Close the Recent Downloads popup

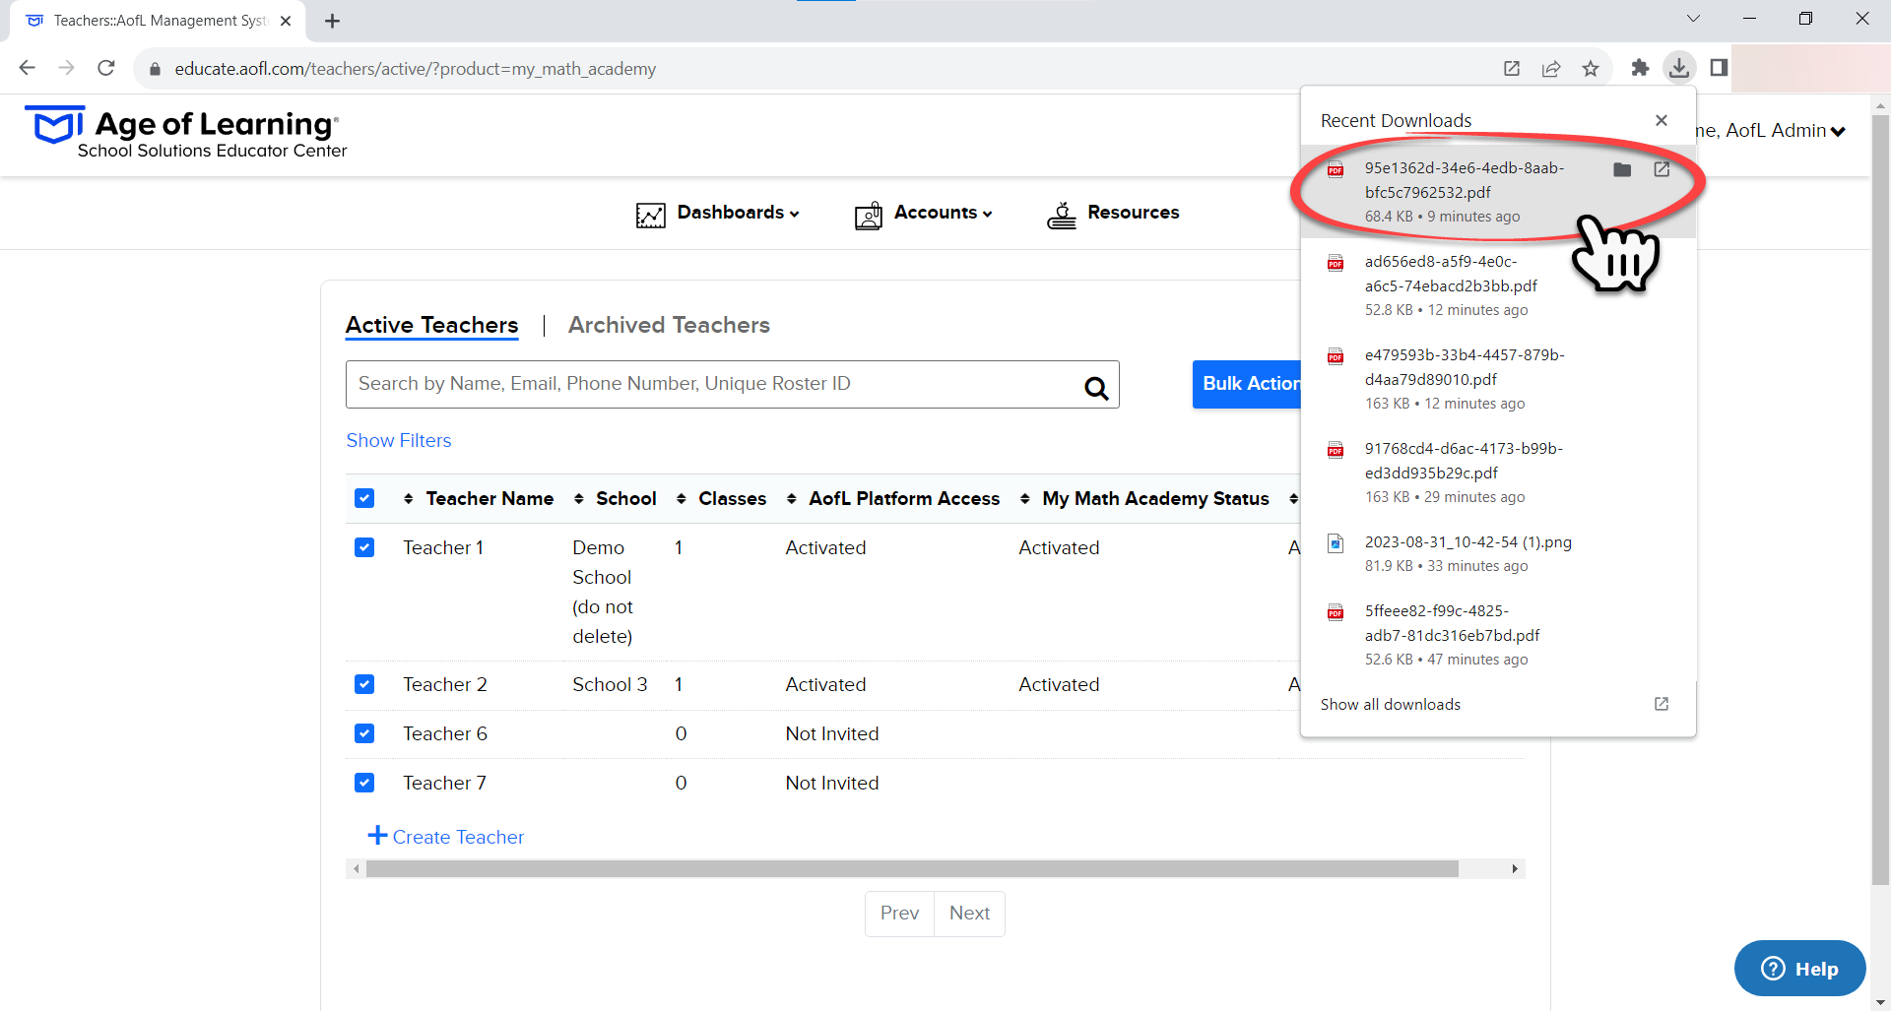1662,120
